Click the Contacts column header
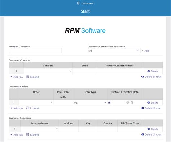171x142 pixels. (x=48, y=66)
